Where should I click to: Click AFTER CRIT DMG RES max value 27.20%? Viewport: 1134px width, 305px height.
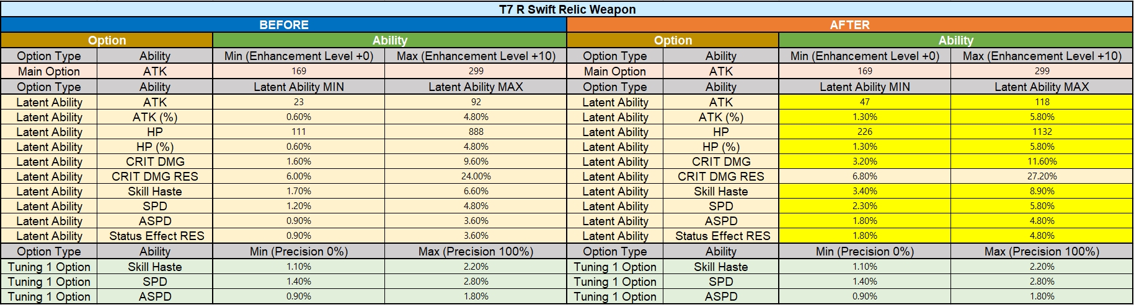point(1042,176)
